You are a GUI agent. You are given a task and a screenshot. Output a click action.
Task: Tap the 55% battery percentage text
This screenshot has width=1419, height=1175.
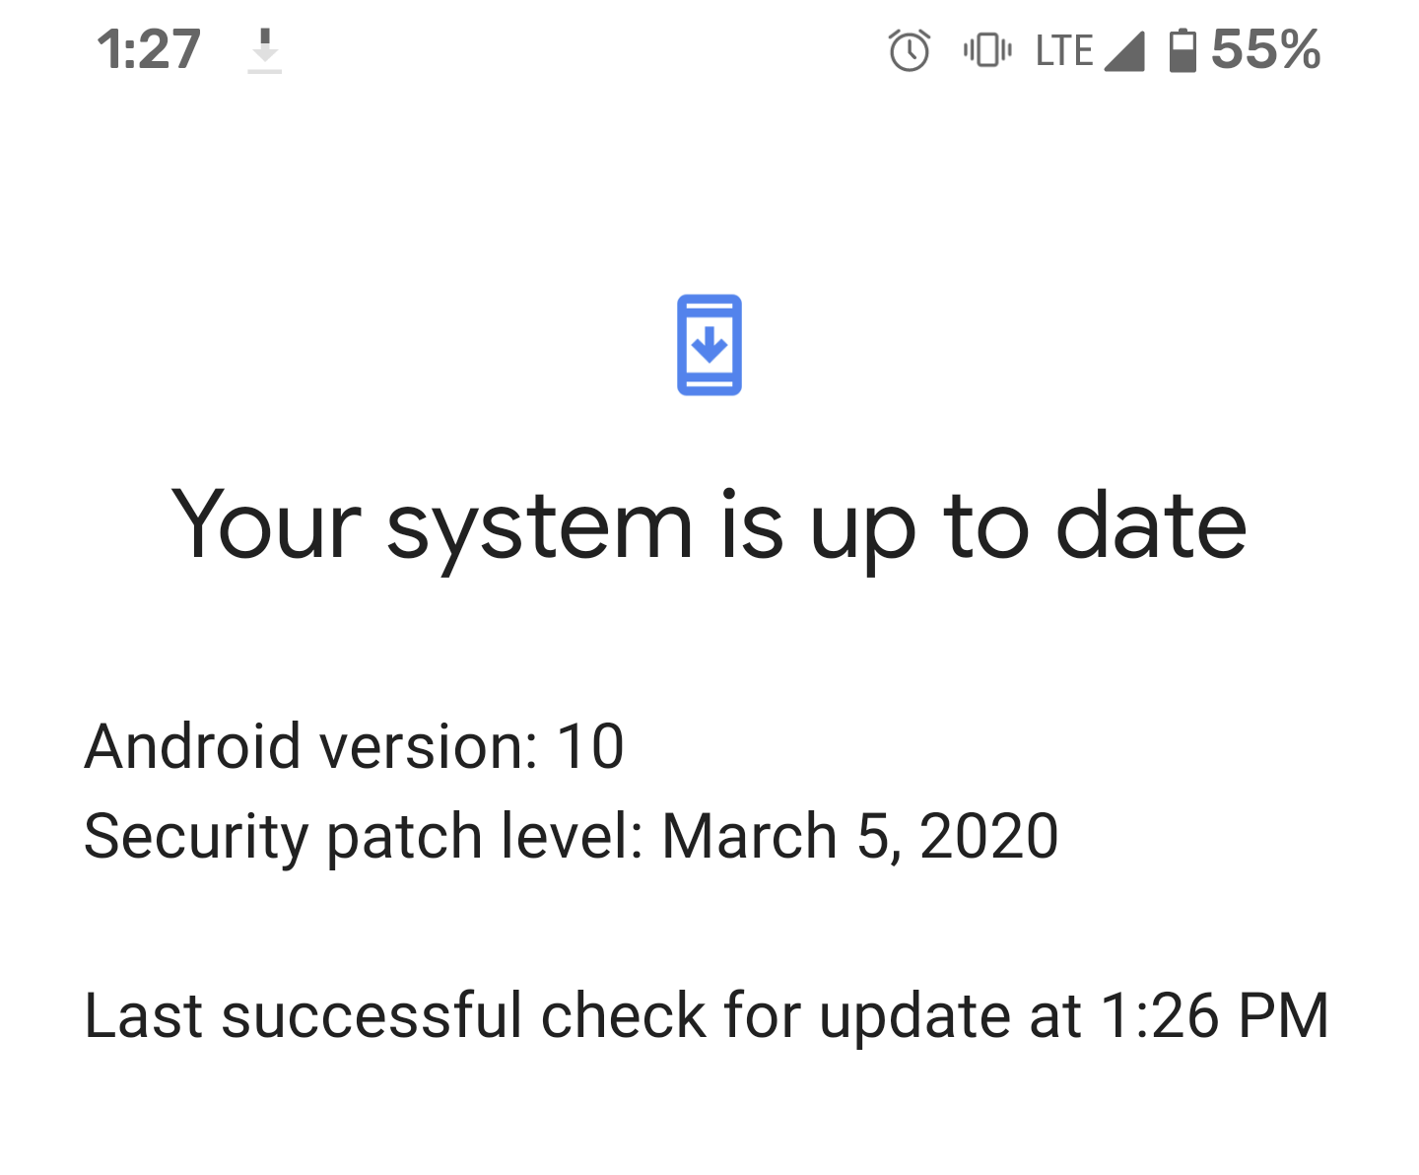pos(1265,49)
